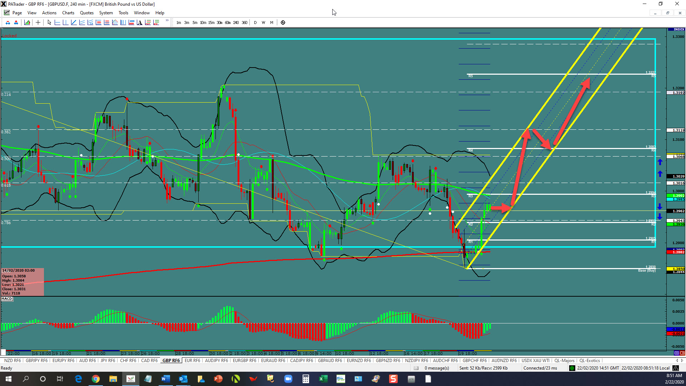
Task: Open the Quotes menu
Action: tap(87, 13)
